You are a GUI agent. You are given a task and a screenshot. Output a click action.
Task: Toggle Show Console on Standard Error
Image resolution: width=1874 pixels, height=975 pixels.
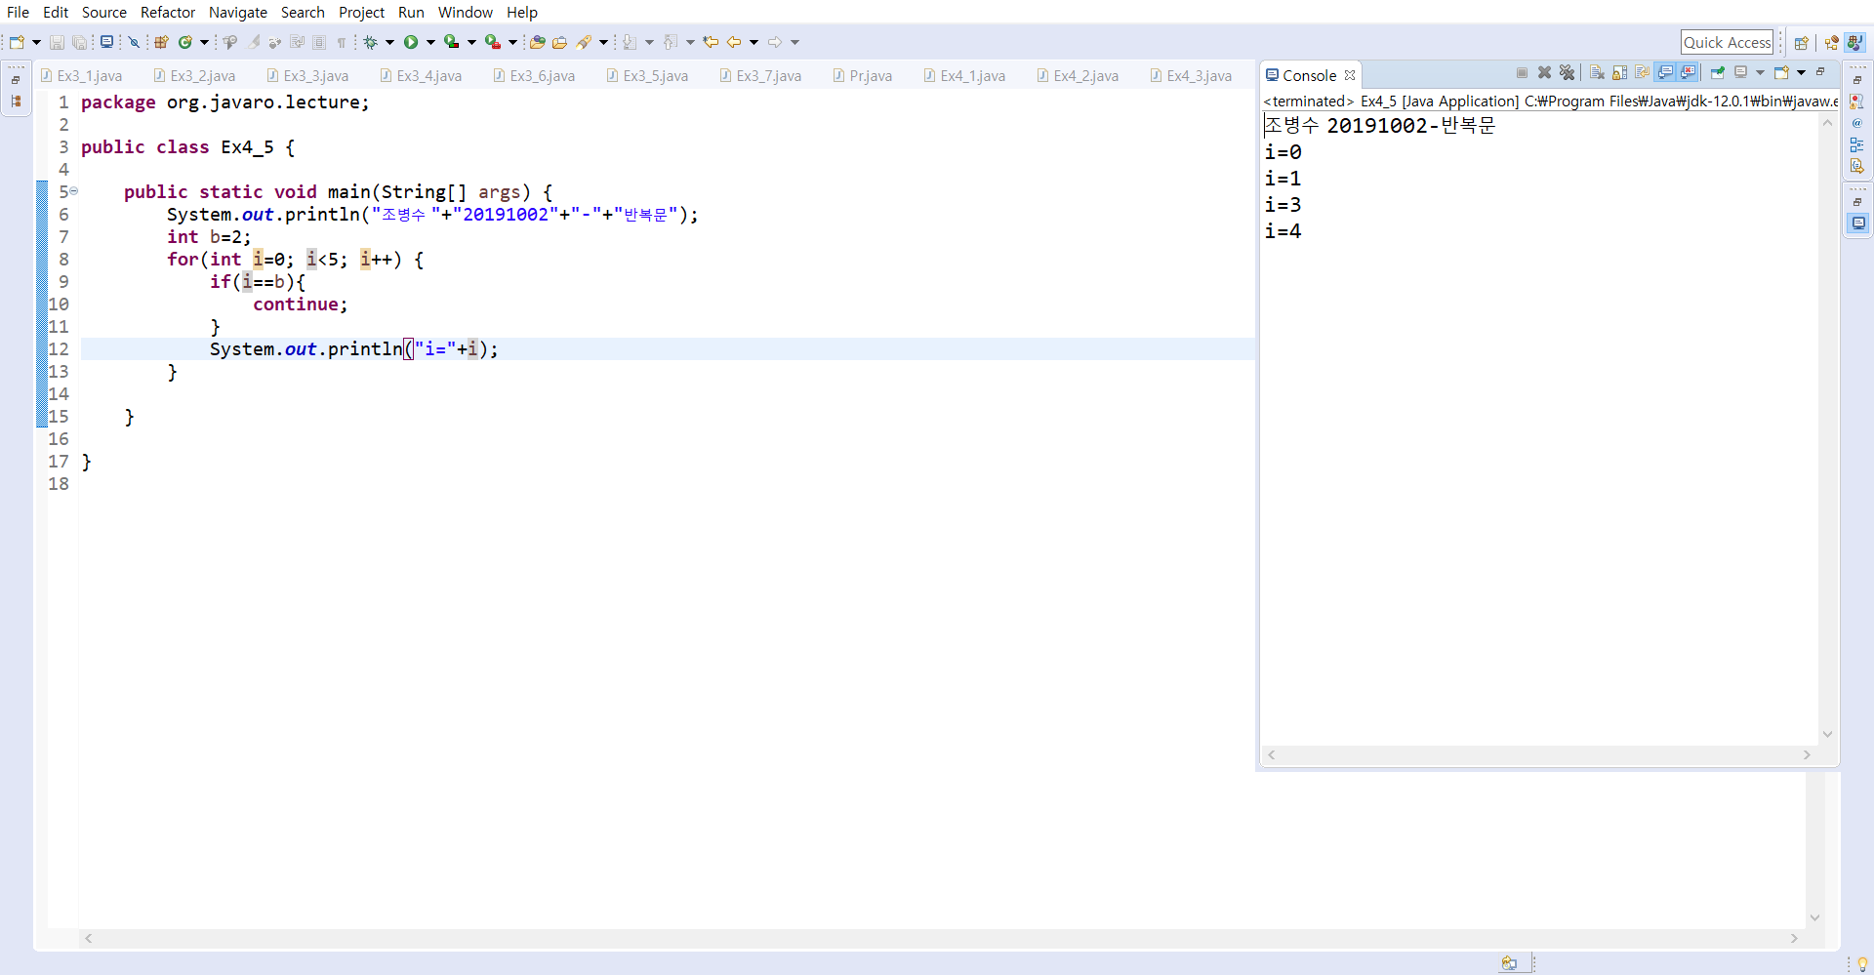point(1688,72)
